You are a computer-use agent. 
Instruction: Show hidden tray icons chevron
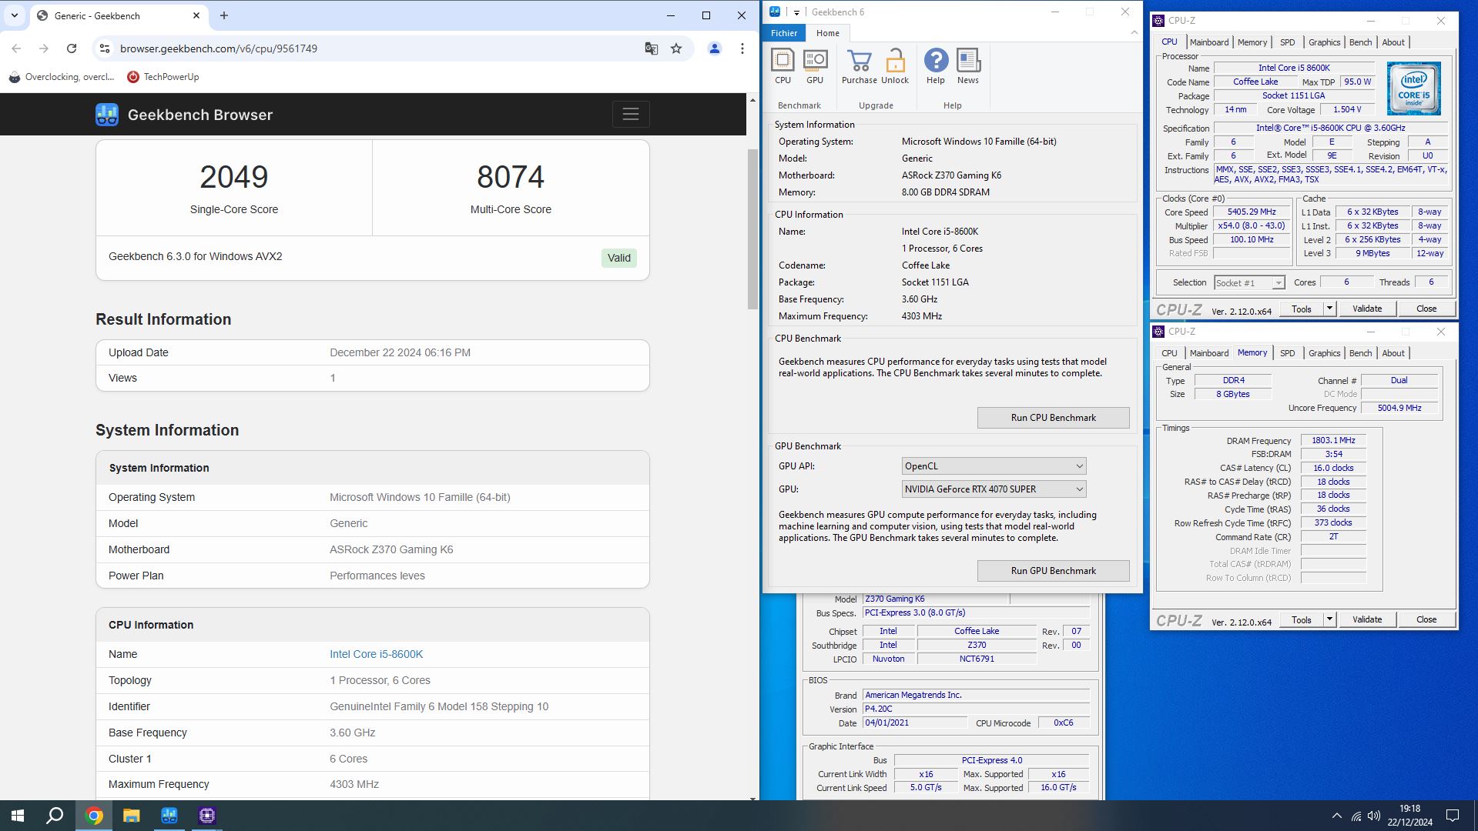(x=1336, y=816)
